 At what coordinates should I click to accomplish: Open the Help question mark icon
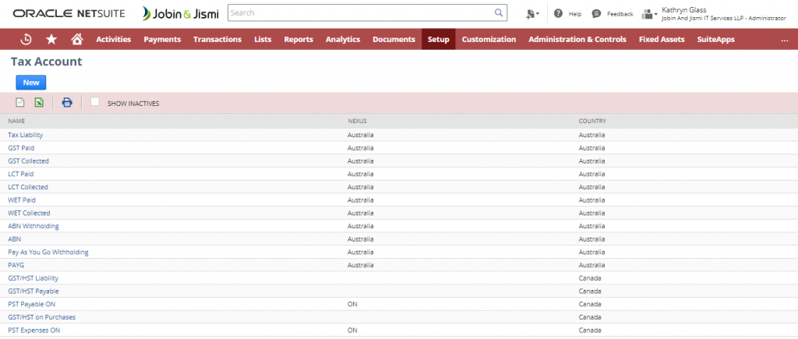coord(558,13)
